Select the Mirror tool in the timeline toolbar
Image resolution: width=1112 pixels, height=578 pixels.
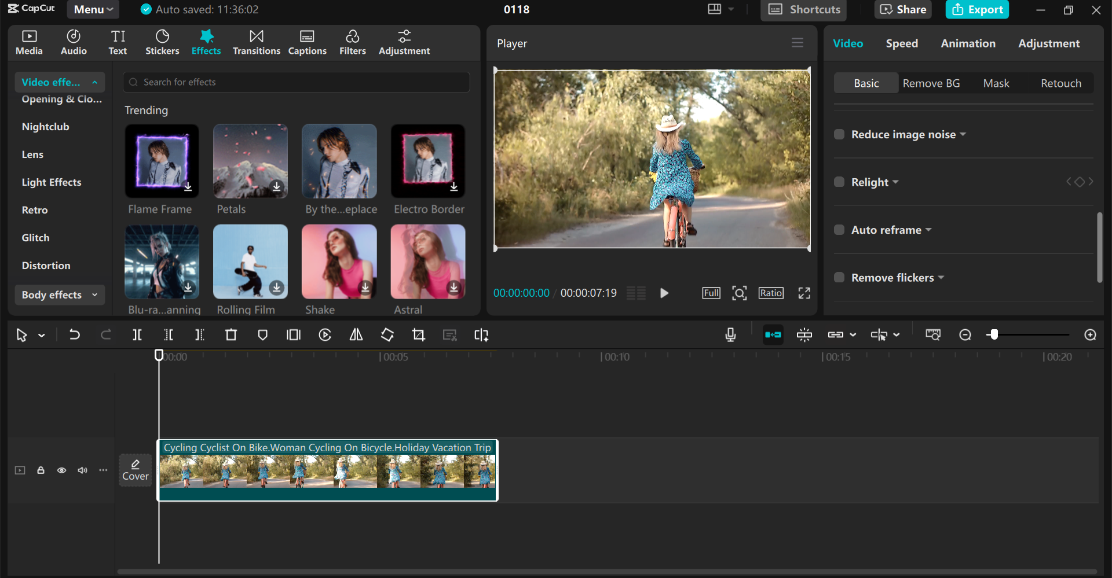point(356,334)
